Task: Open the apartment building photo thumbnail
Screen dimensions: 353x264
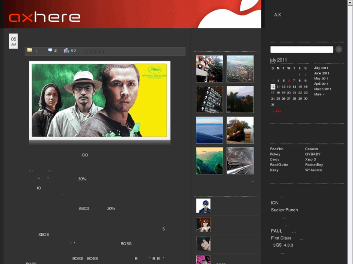Action: [209, 69]
